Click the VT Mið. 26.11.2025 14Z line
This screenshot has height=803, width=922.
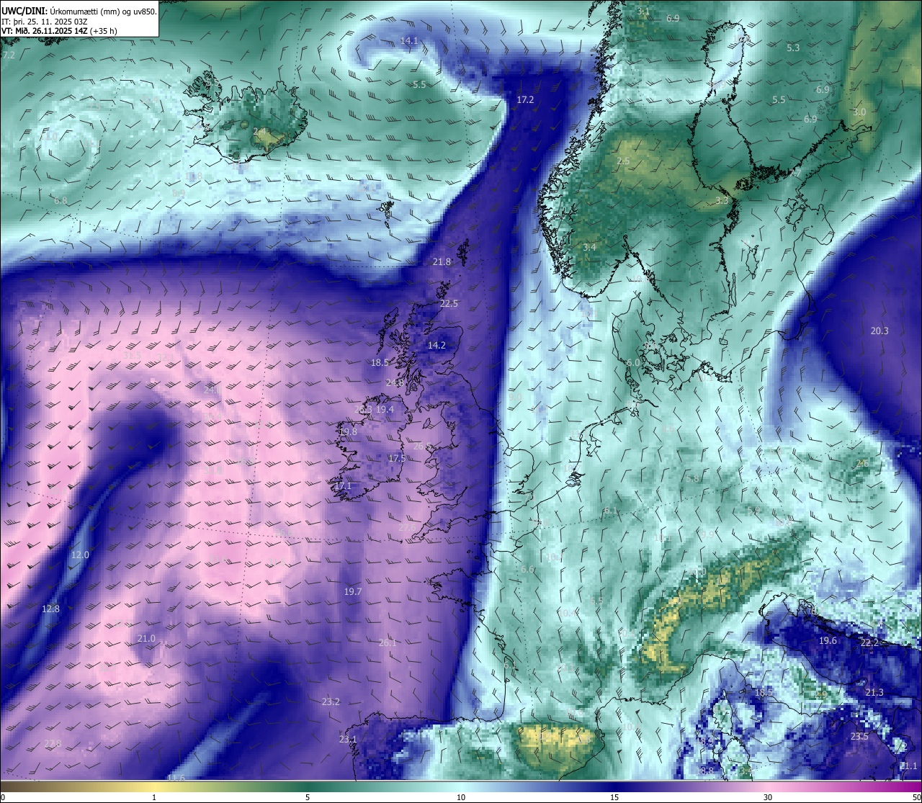point(59,31)
